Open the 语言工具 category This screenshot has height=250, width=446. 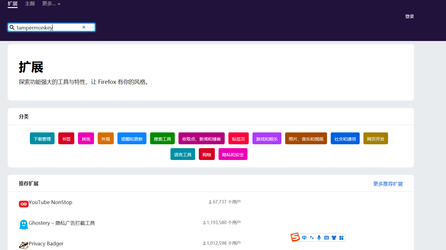(x=183, y=154)
